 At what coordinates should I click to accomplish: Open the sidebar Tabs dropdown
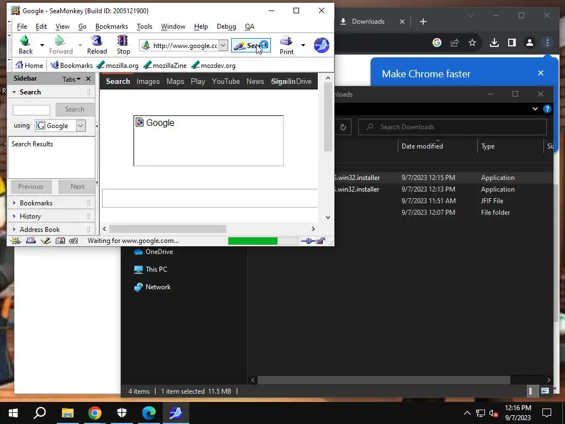71,79
